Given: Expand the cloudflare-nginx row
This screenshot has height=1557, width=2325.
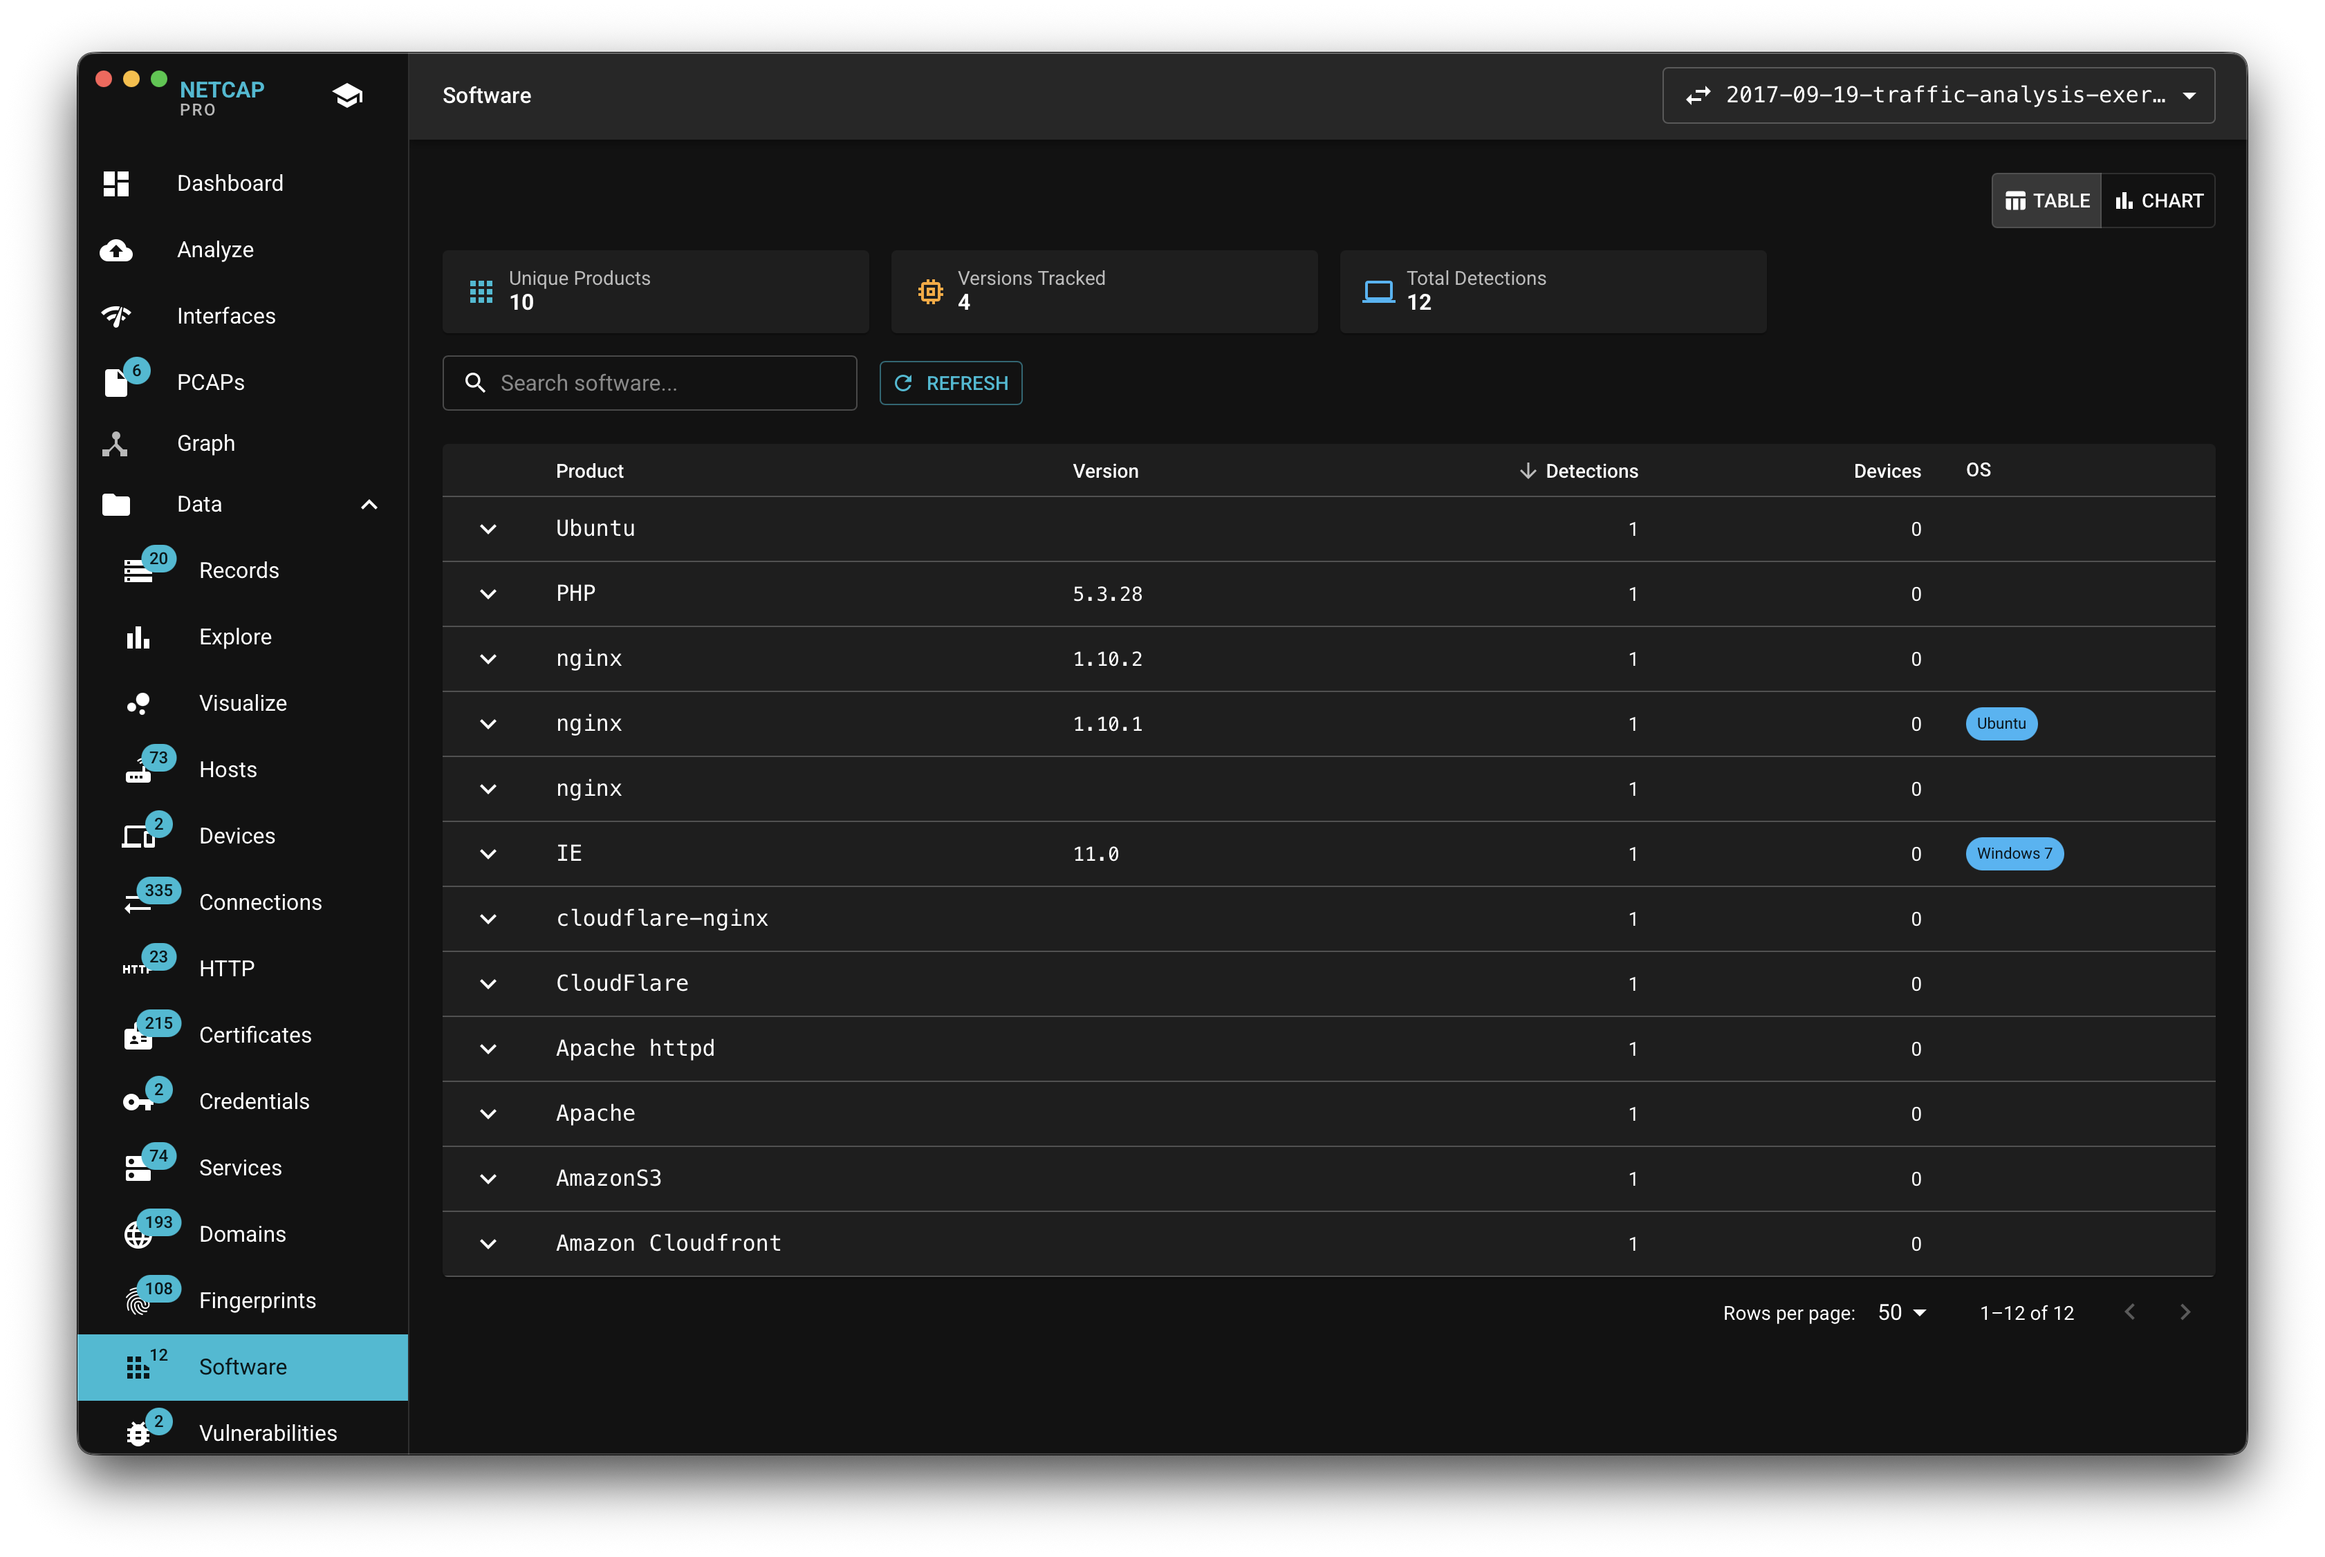Looking at the screenshot, I should [x=488, y=919].
